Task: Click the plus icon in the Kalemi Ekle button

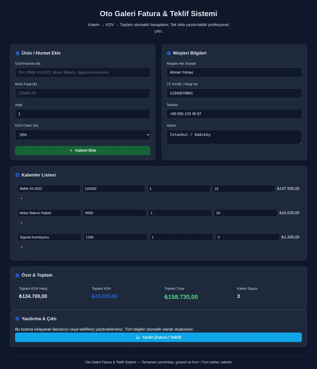Action: (71, 150)
